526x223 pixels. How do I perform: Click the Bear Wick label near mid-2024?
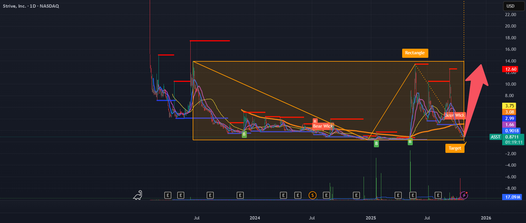pos(323,126)
